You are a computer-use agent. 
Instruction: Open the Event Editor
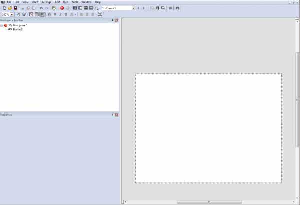point(86,8)
